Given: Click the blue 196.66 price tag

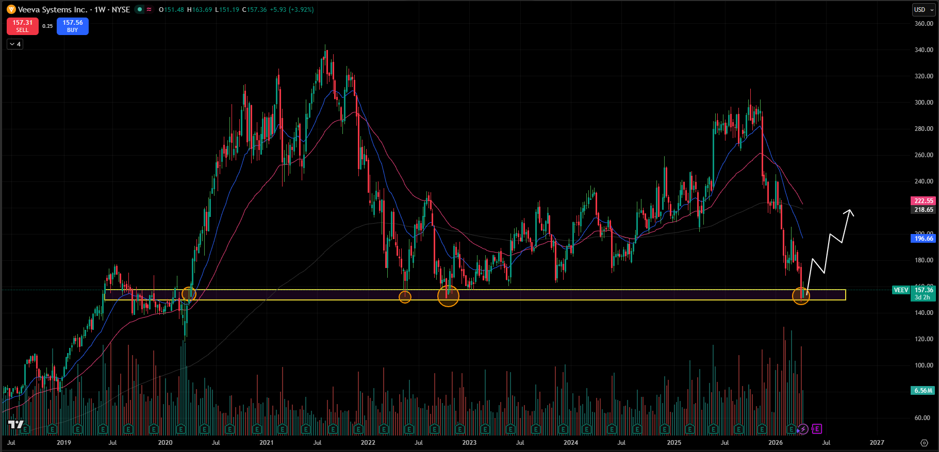Looking at the screenshot, I should [x=924, y=238].
